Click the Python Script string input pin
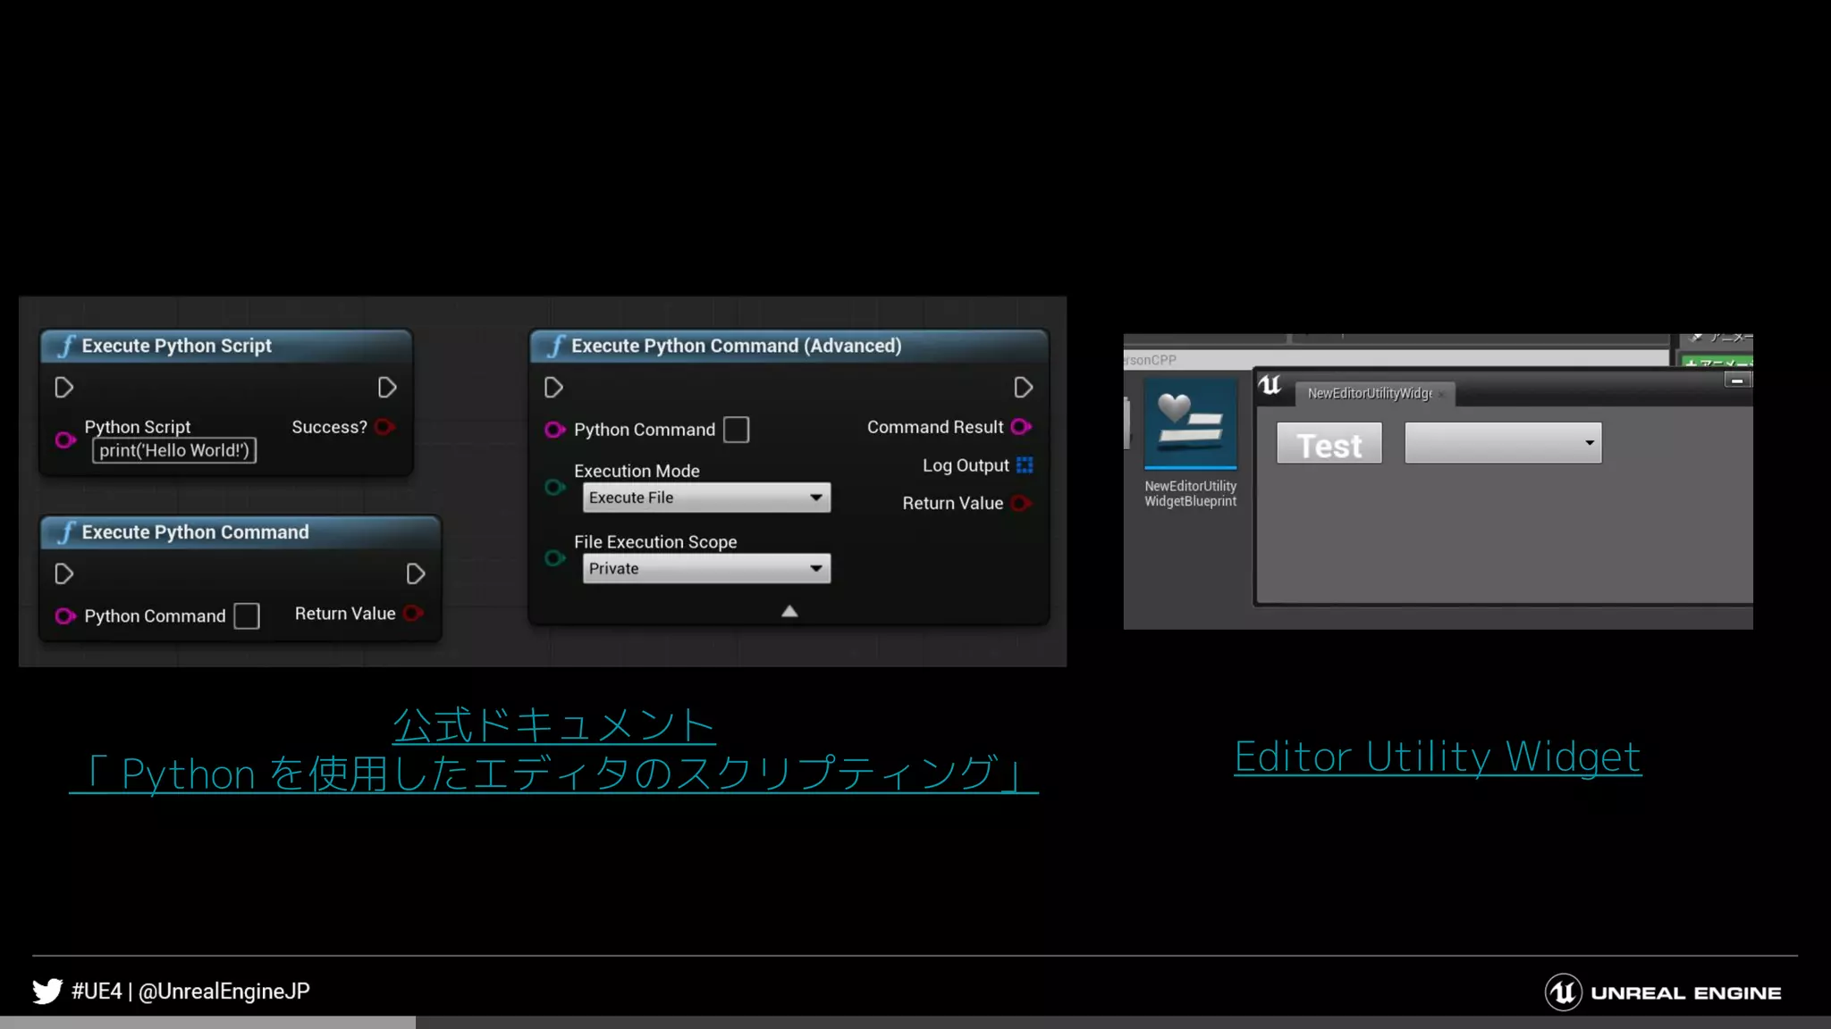This screenshot has height=1029, width=1831. 65,439
